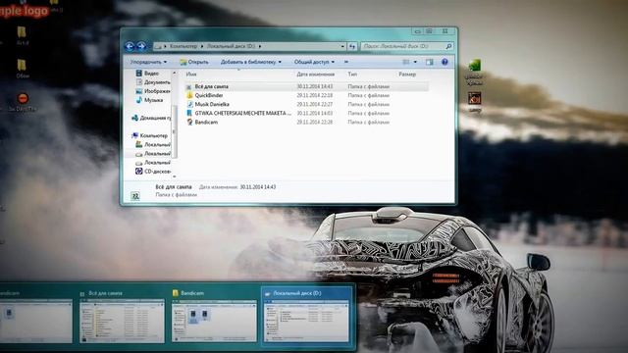Click navigation pane scrollbar down arrow
628x353 pixels.
(175, 176)
